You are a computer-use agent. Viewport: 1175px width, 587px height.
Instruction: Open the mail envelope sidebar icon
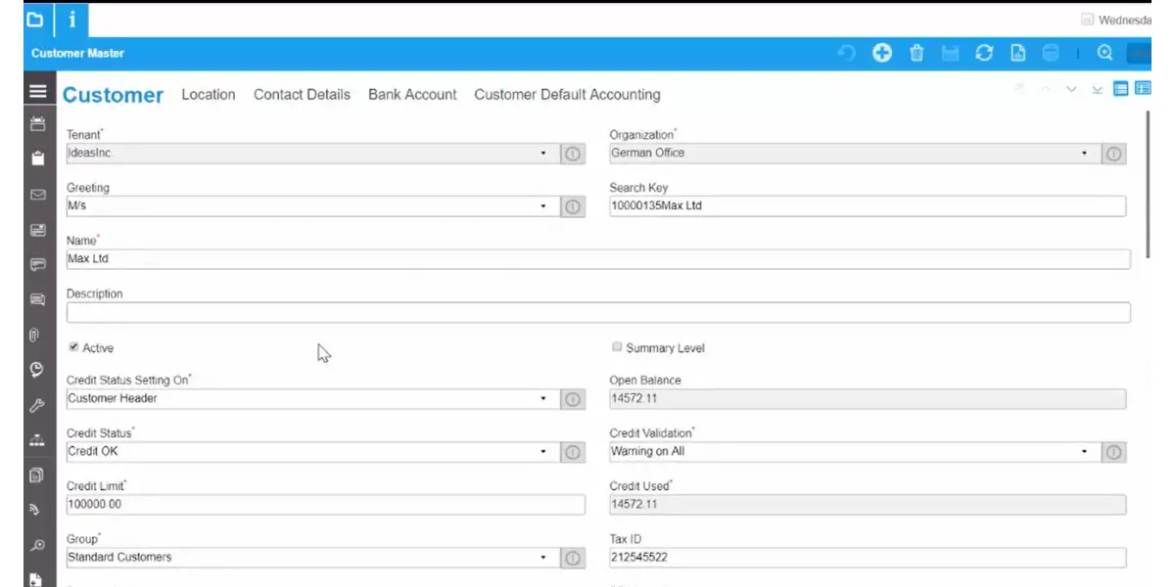tap(38, 195)
